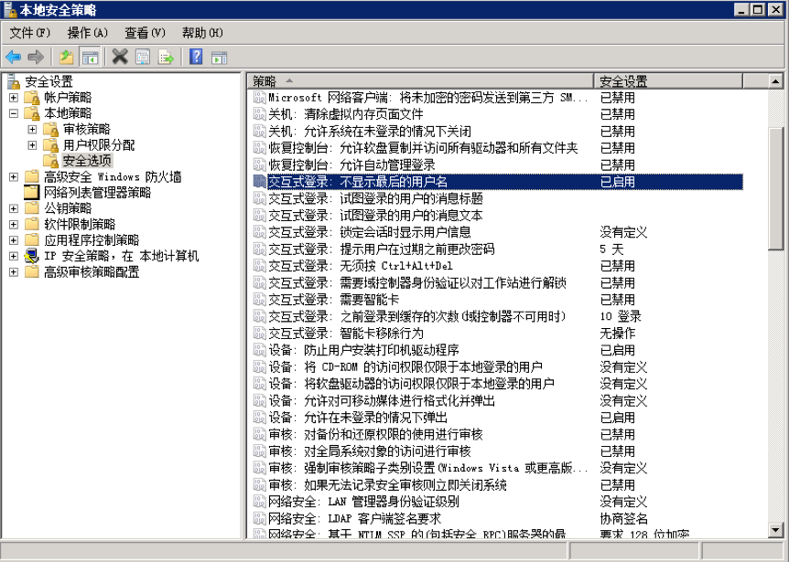Open the 查看(V) menu
This screenshot has height=562, width=789.
coord(145,33)
